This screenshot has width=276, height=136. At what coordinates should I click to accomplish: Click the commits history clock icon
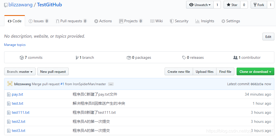[x=22, y=57]
